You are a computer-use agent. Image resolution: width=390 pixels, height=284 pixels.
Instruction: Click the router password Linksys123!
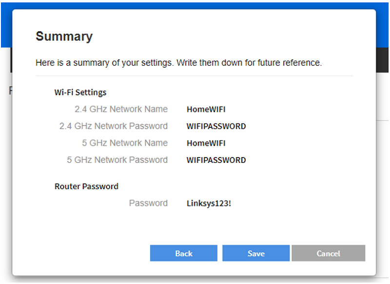coord(209,203)
